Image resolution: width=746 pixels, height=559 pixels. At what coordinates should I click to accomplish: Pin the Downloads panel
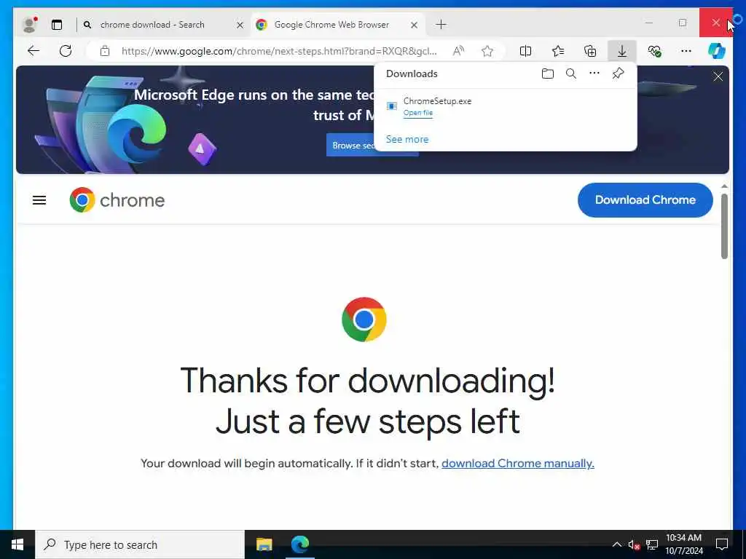pos(618,74)
